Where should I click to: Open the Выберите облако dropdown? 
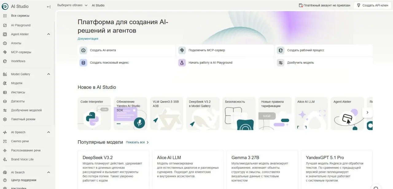point(72,5)
